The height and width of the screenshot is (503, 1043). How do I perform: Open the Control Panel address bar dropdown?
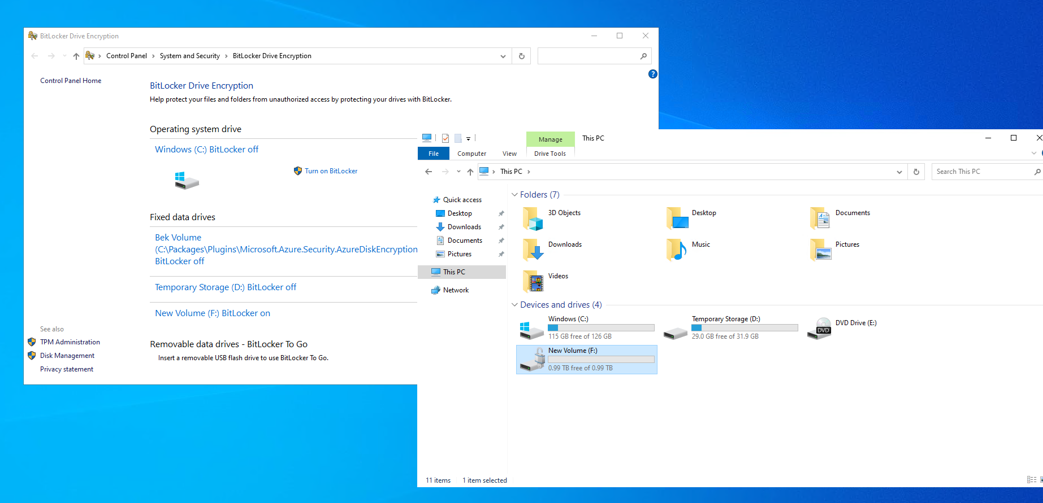coord(503,56)
